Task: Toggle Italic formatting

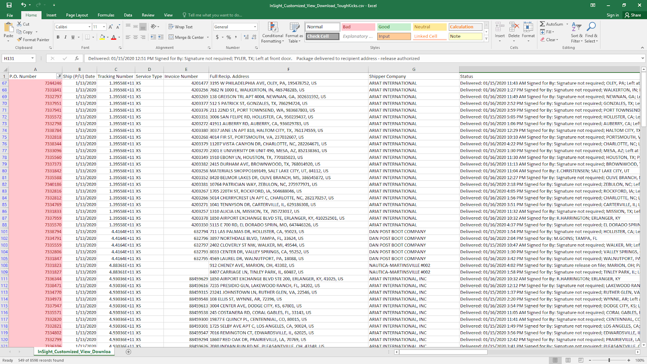Action: tap(66, 37)
